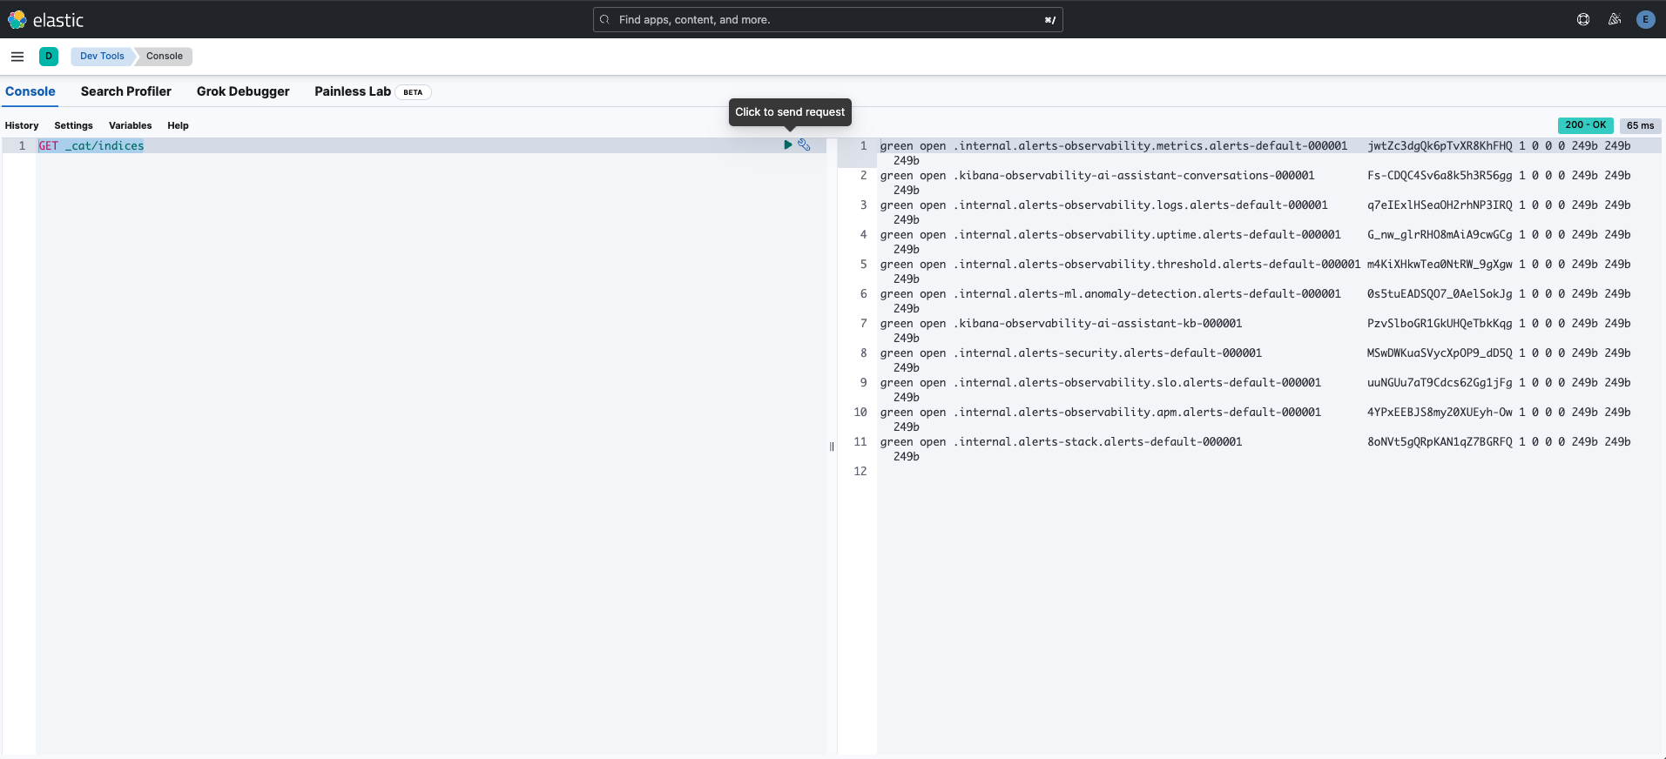Screen dimensions: 1666x759
Task: Click the green D space avatar
Action: point(49,57)
